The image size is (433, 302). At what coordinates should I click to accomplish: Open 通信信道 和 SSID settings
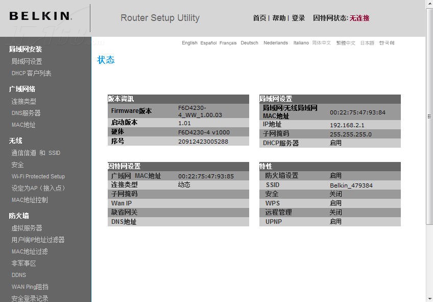(35, 153)
